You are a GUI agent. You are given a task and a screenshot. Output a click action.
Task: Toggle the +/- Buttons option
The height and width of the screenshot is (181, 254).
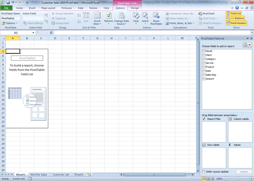pos(235,18)
